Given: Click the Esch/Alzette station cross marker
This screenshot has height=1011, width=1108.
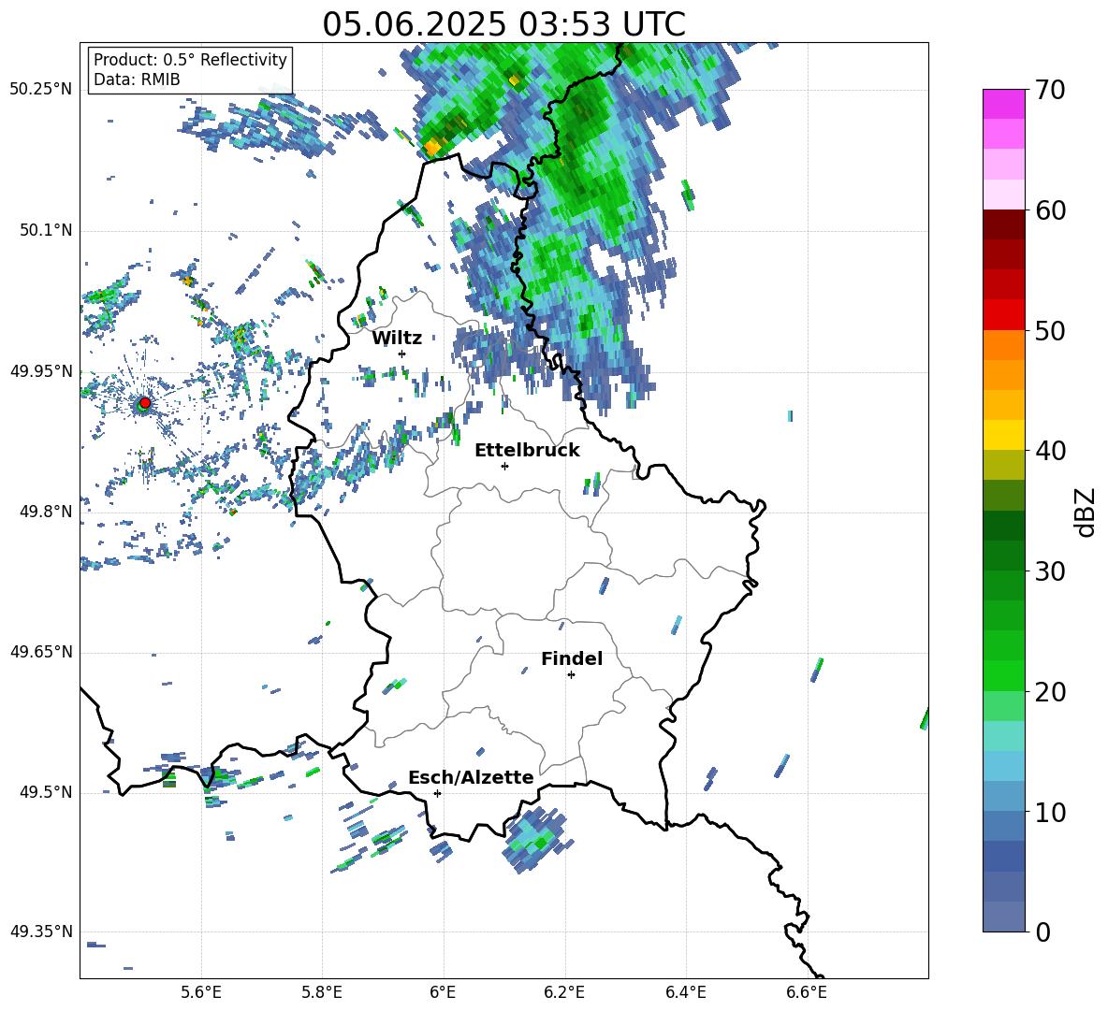Looking at the screenshot, I should pos(437,793).
